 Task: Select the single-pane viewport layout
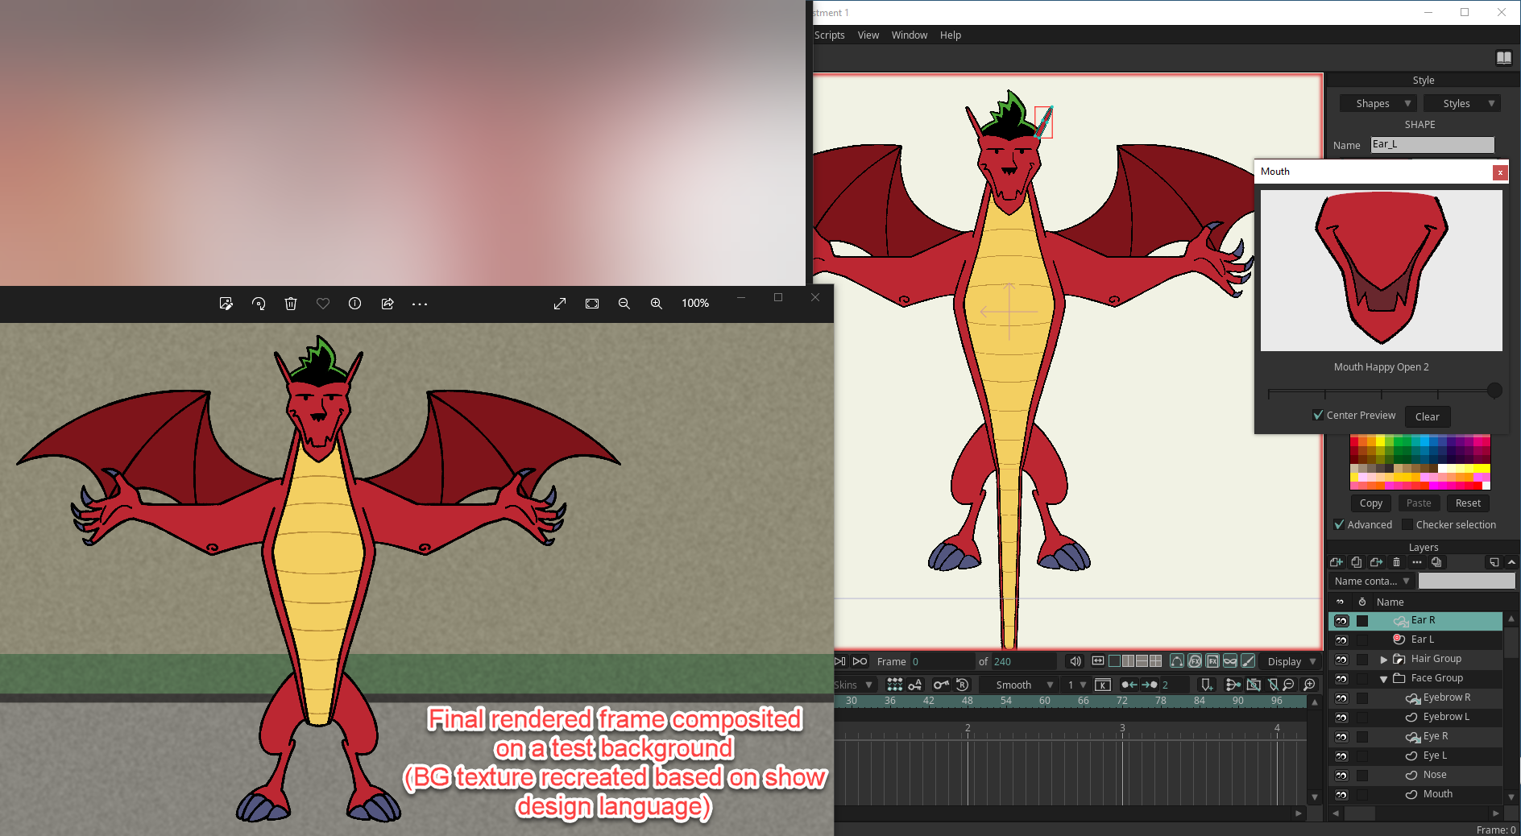tap(1115, 661)
